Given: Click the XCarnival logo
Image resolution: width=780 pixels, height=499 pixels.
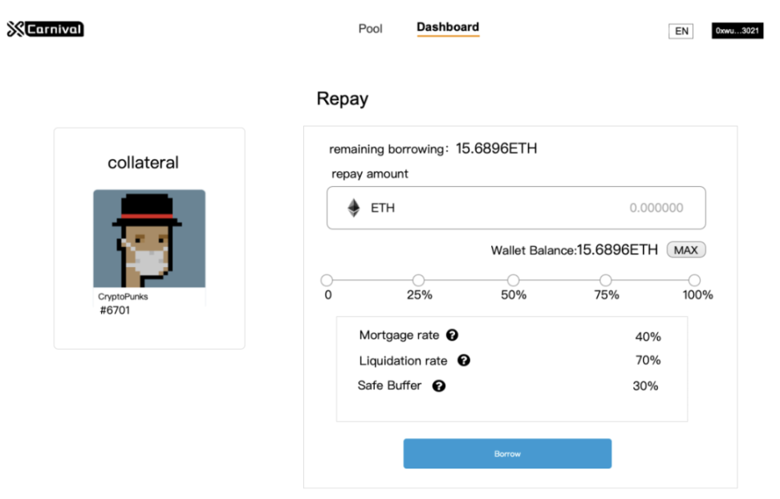Looking at the screenshot, I should tap(45, 30).
